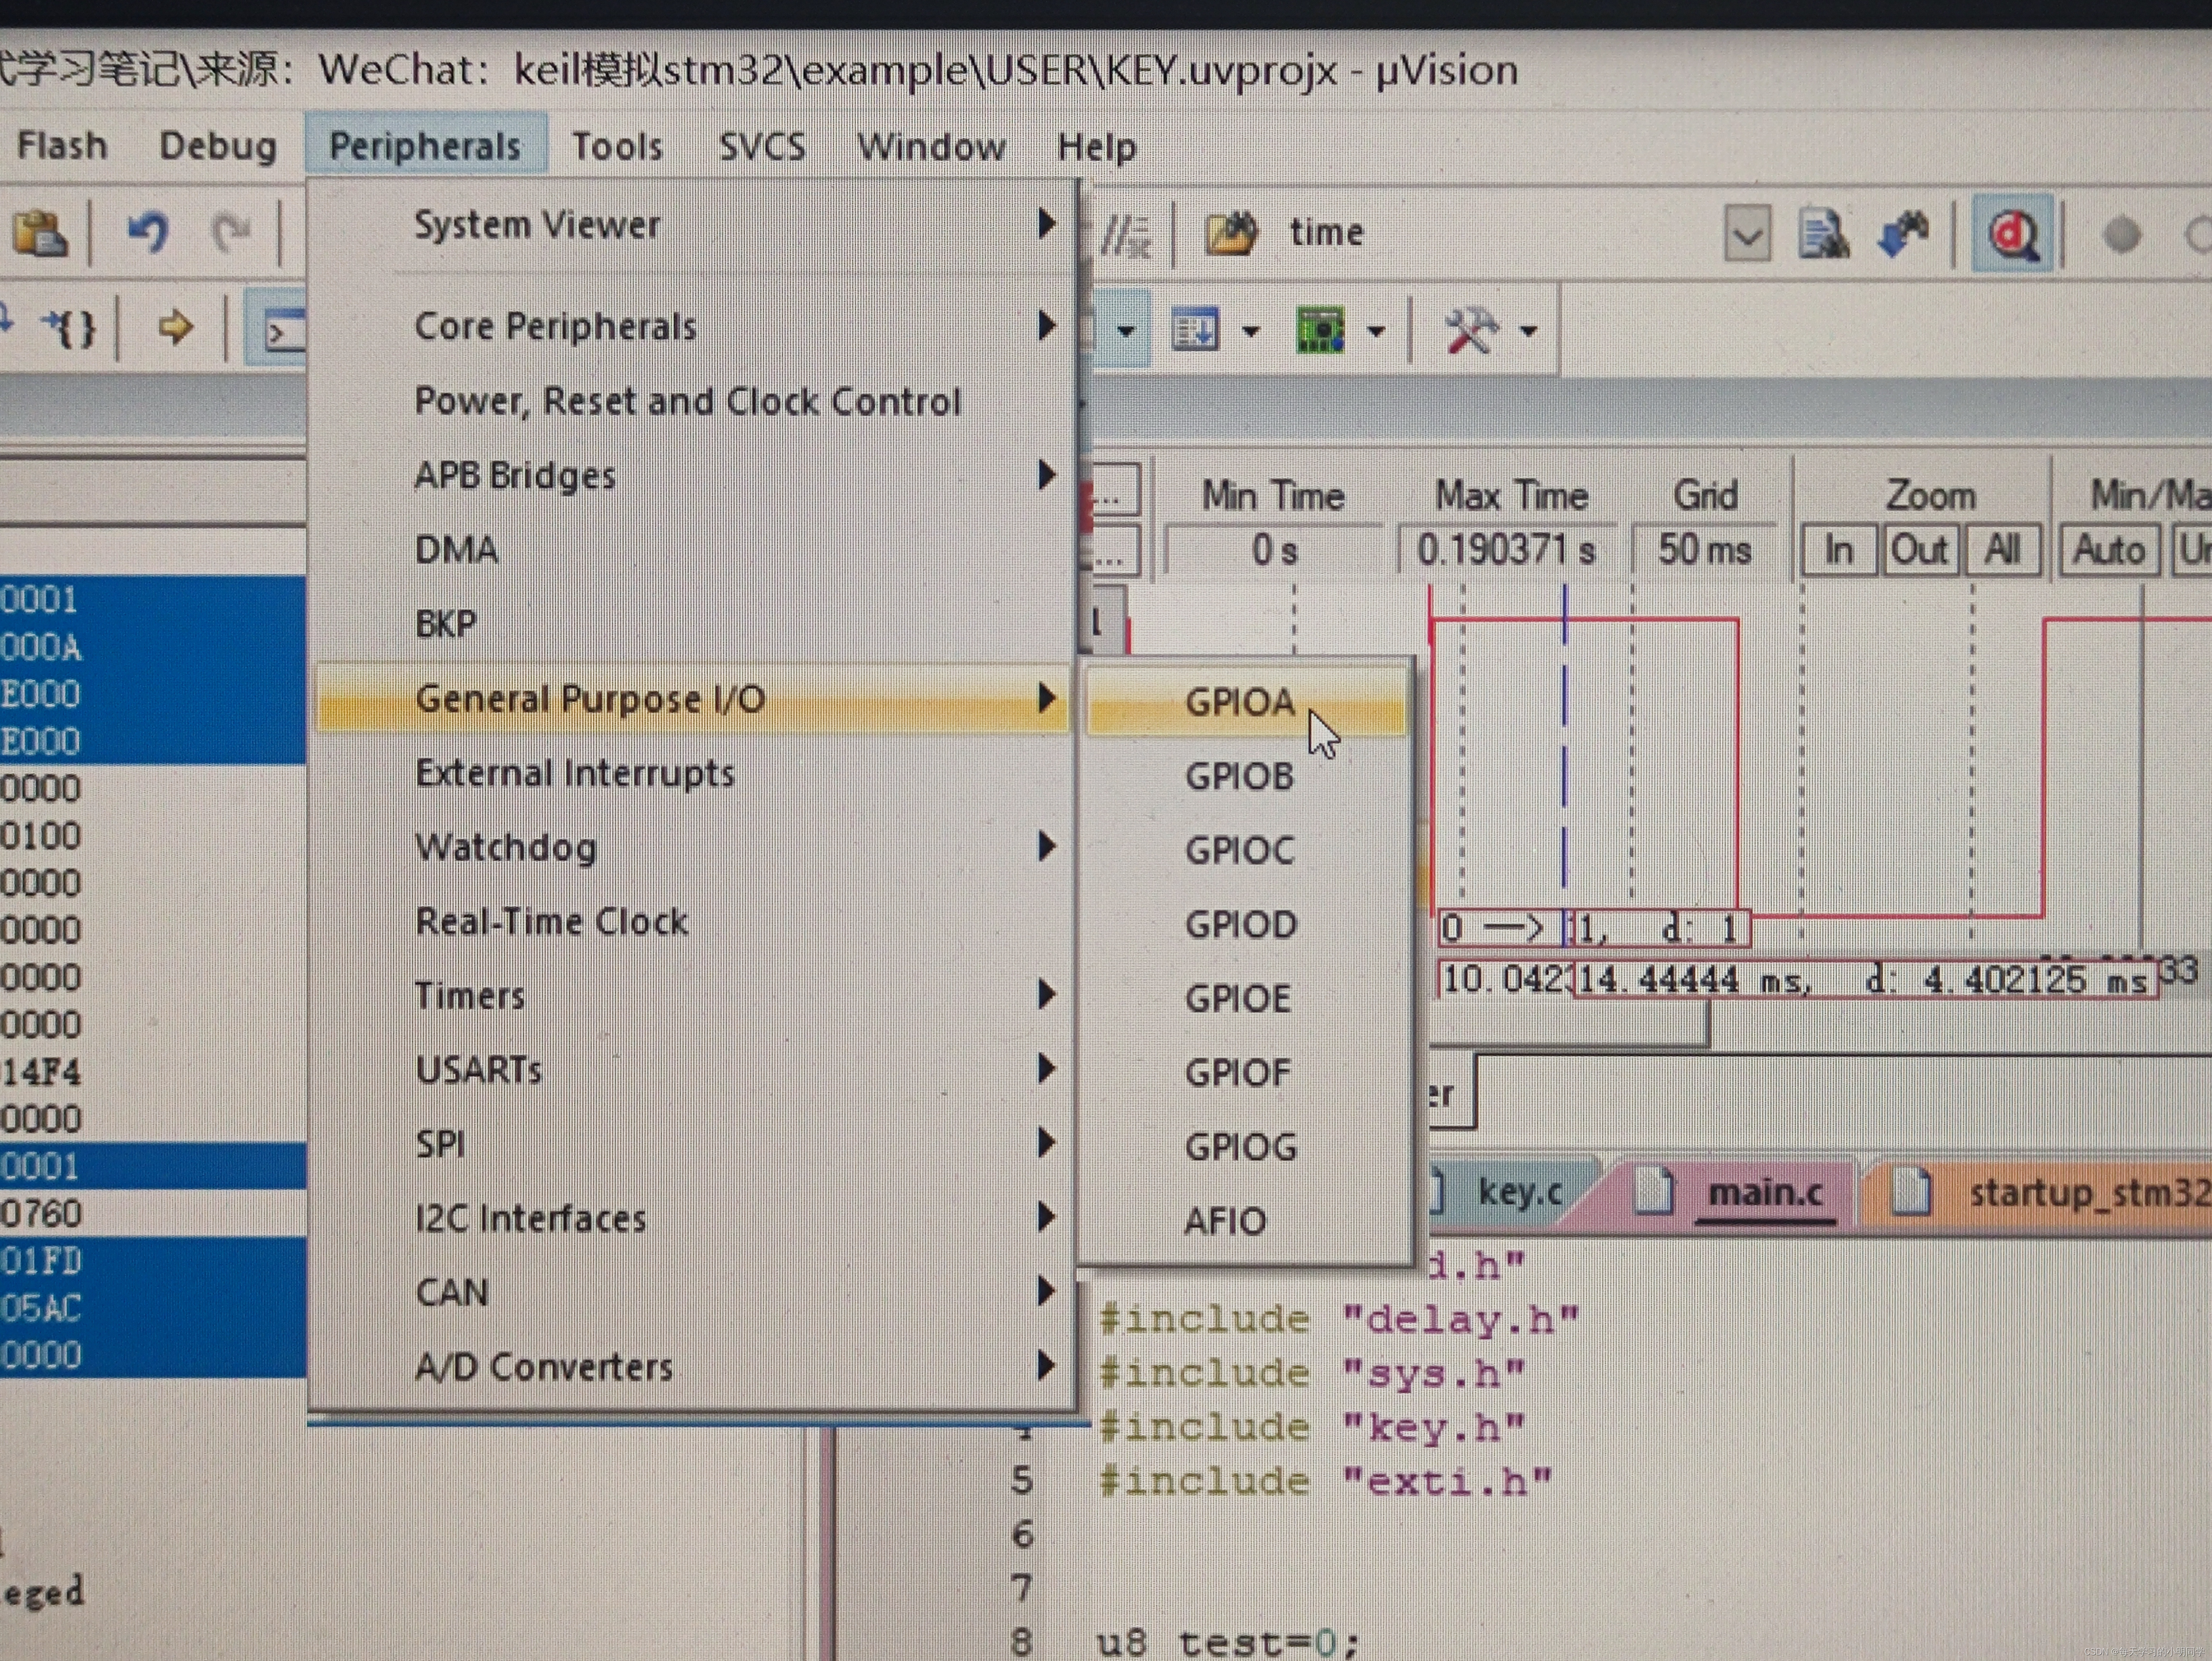Open the find text dropdown arrow
This screenshot has height=1661, width=2212.
1747,235
